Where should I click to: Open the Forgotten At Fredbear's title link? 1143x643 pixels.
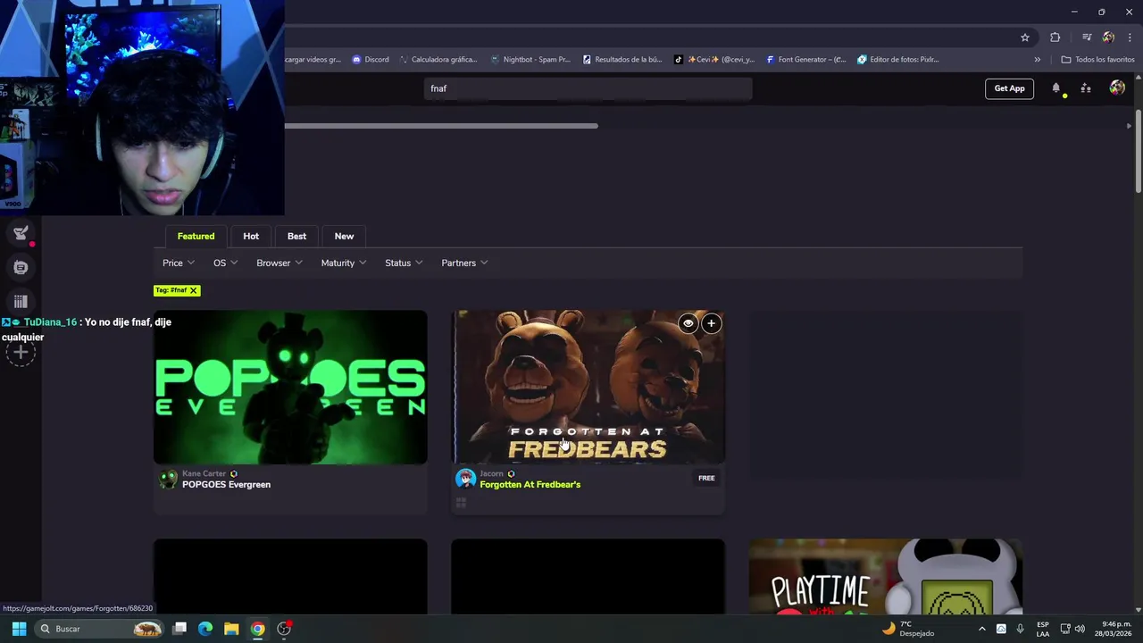pos(530,485)
